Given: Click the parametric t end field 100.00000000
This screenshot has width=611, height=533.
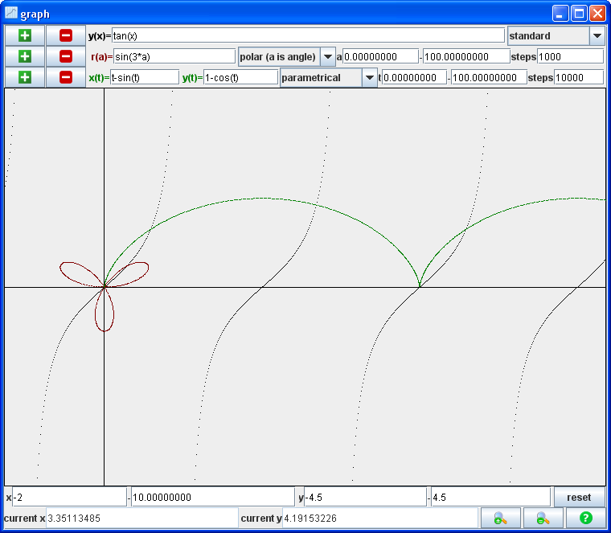Looking at the screenshot, I should coord(489,77).
